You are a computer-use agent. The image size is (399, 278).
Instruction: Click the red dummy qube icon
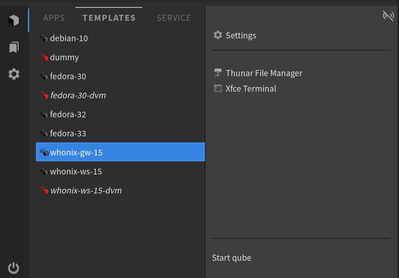pyautogui.click(x=44, y=57)
